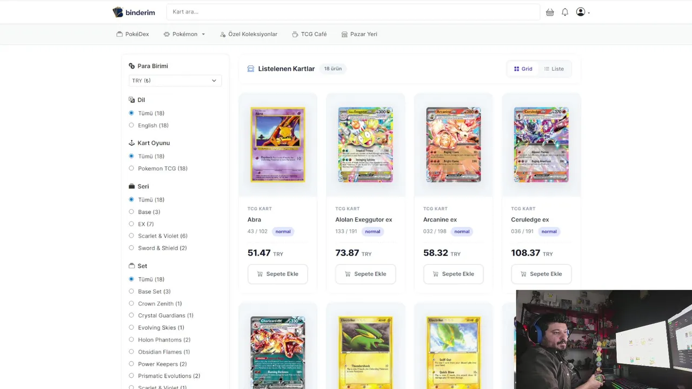Select set filter 'Base Set (3)'
Viewport: 692px width, 389px height.
(149, 291)
